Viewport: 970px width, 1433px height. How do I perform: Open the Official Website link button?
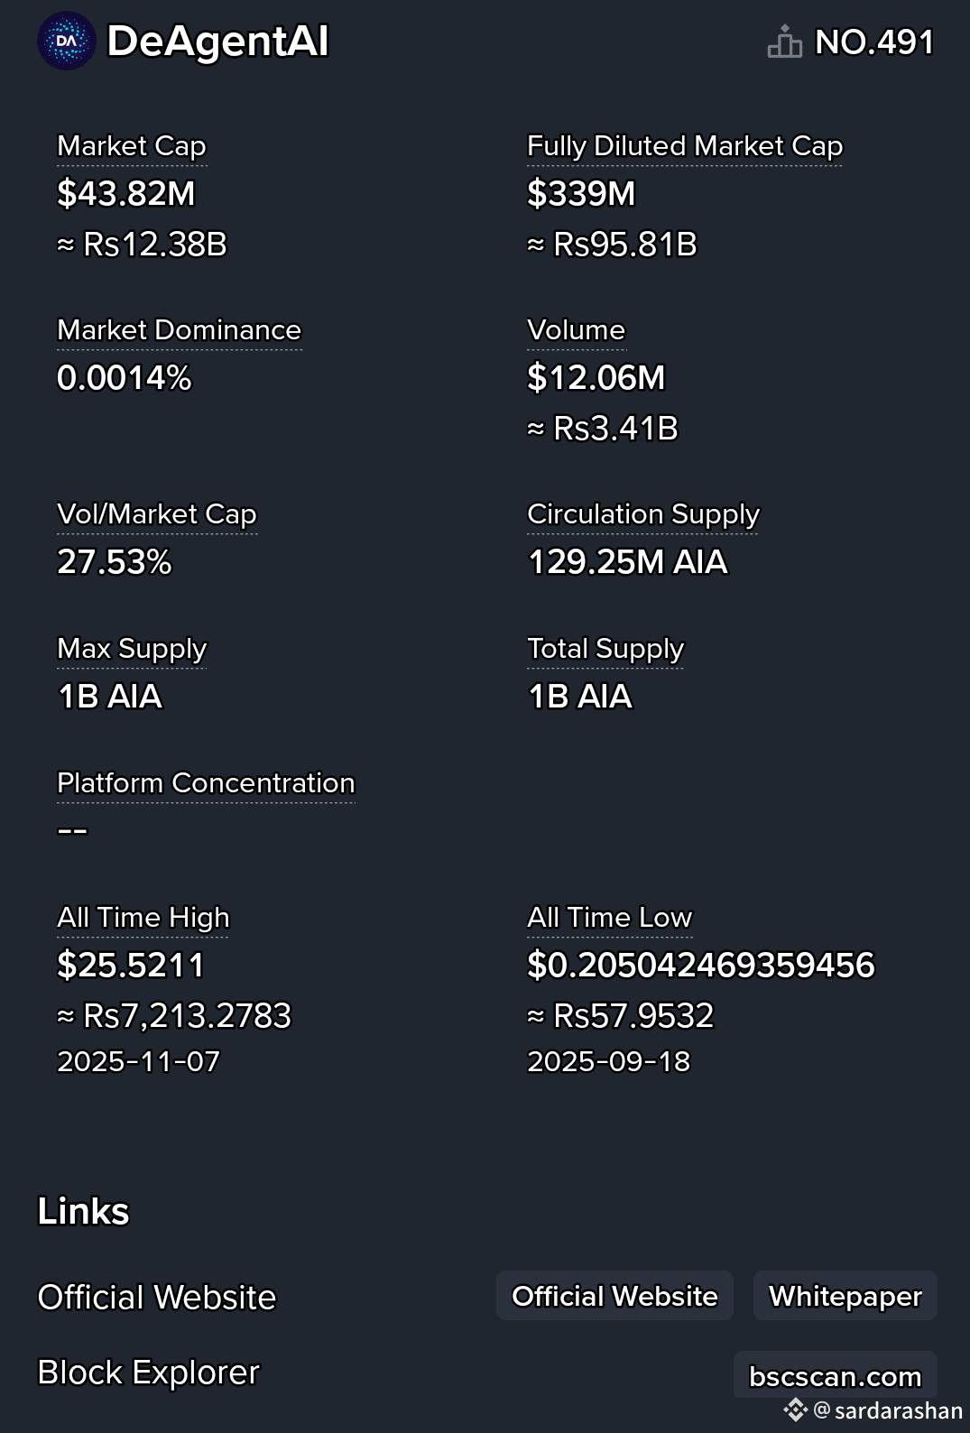point(614,1296)
